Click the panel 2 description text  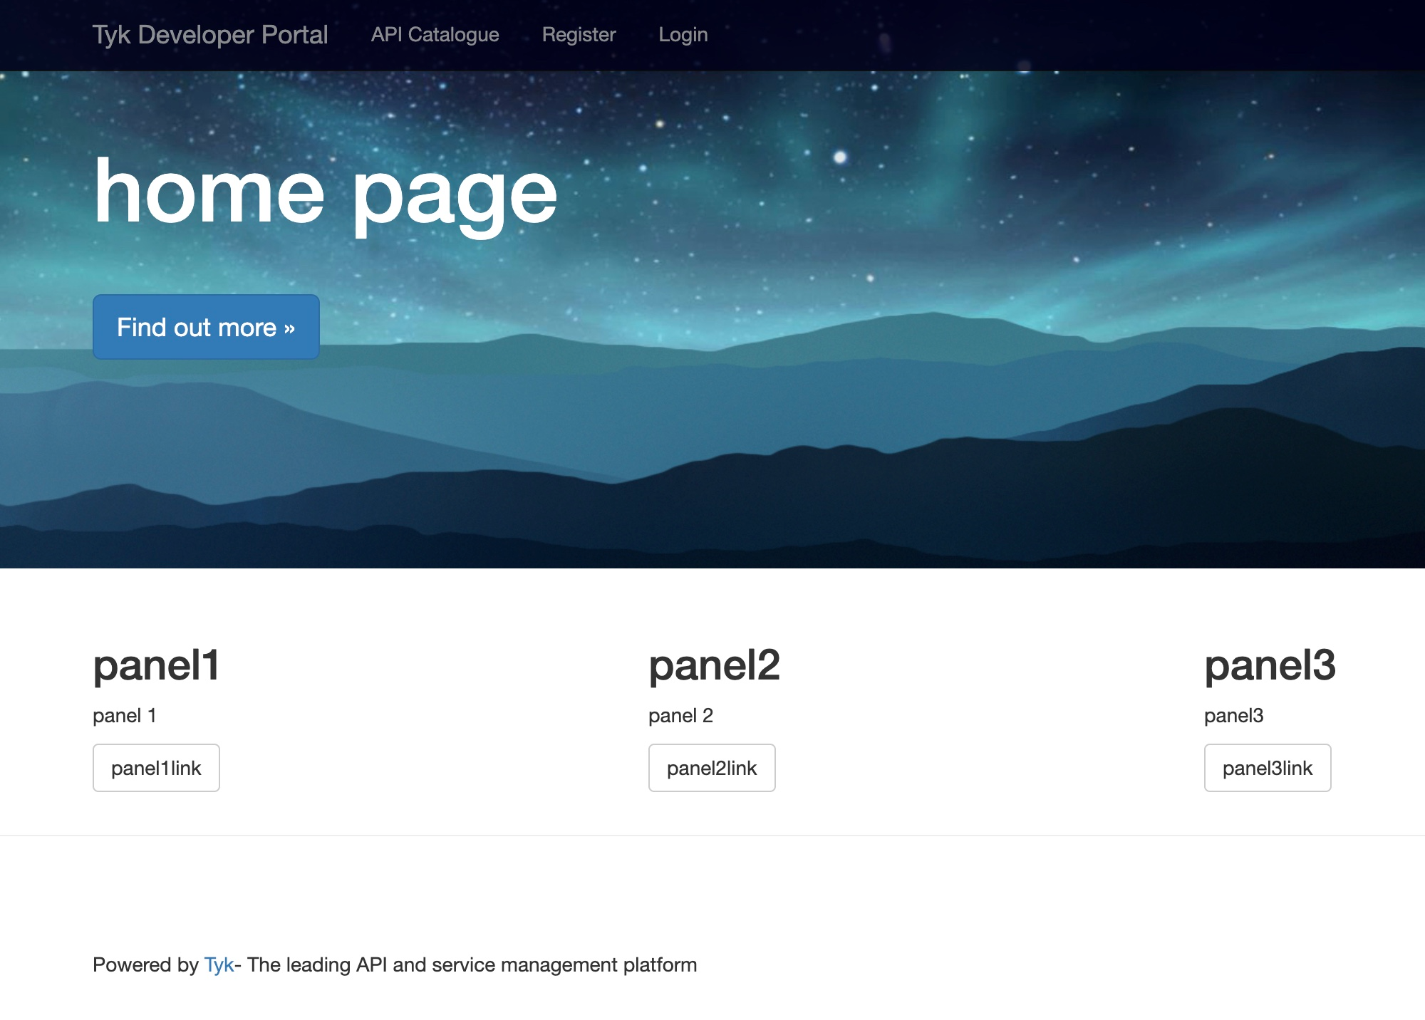[x=680, y=717]
